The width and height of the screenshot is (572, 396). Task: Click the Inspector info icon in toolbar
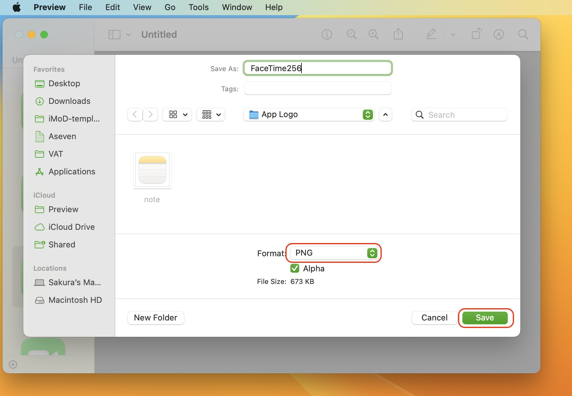click(x=327, y=34)
